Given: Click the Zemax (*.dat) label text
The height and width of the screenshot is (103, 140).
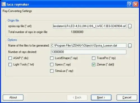Looking at the screenshot, I should 105,64.
